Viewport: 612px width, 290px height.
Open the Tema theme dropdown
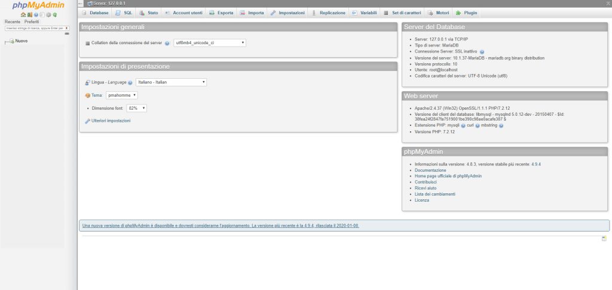click(122, 95)
